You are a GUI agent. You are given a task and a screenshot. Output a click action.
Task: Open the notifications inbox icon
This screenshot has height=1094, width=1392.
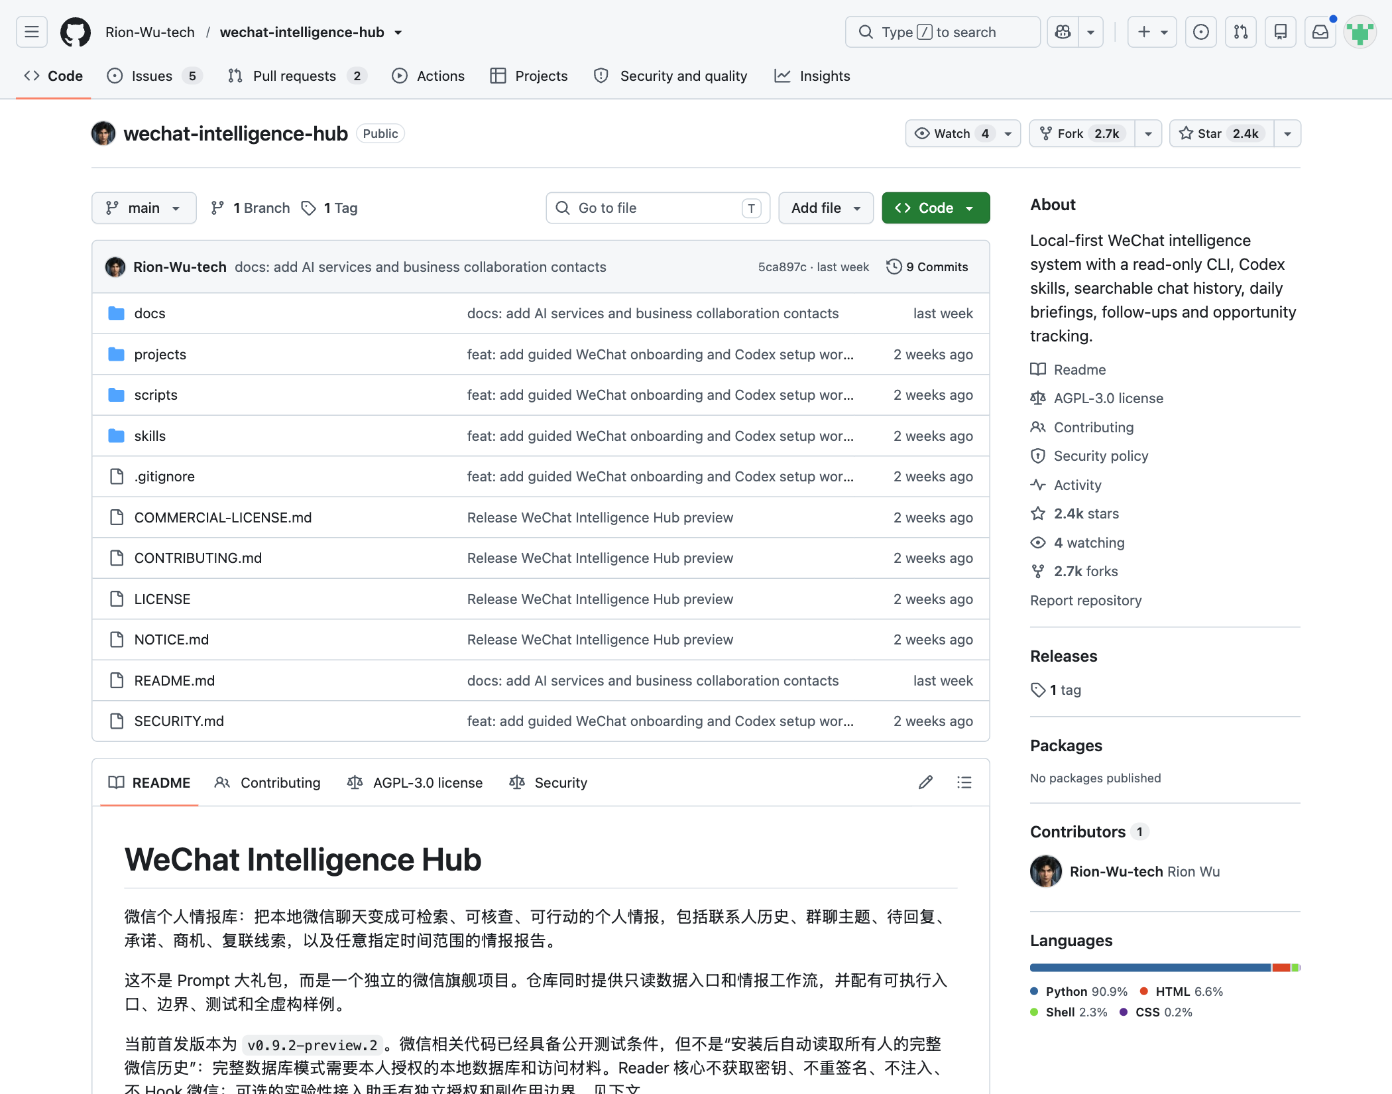1320,32
